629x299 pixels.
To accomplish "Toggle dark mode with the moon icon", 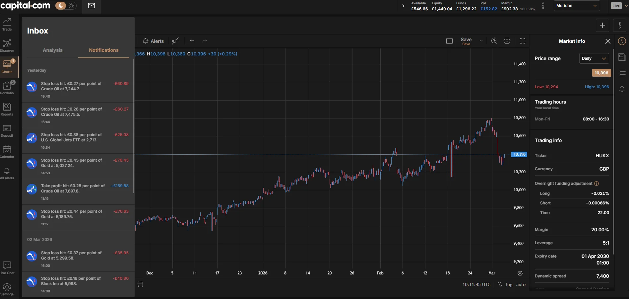I will pos(60,6).
